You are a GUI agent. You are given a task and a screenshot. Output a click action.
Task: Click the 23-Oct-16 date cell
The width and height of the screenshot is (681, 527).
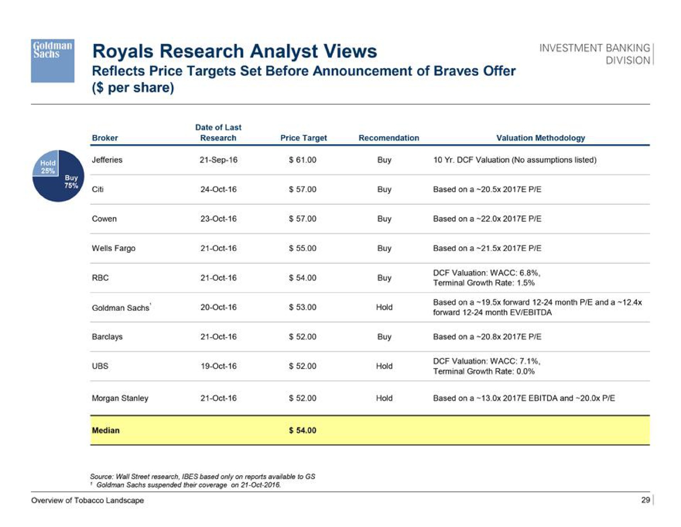pos(218,219)
